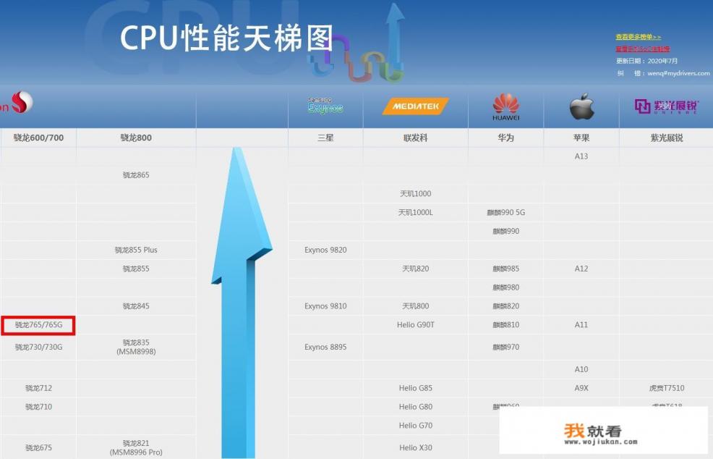Viewport: 713px width, 459px height.
Task: Select the 骁龙800 column header
Action: pos(136,138)
